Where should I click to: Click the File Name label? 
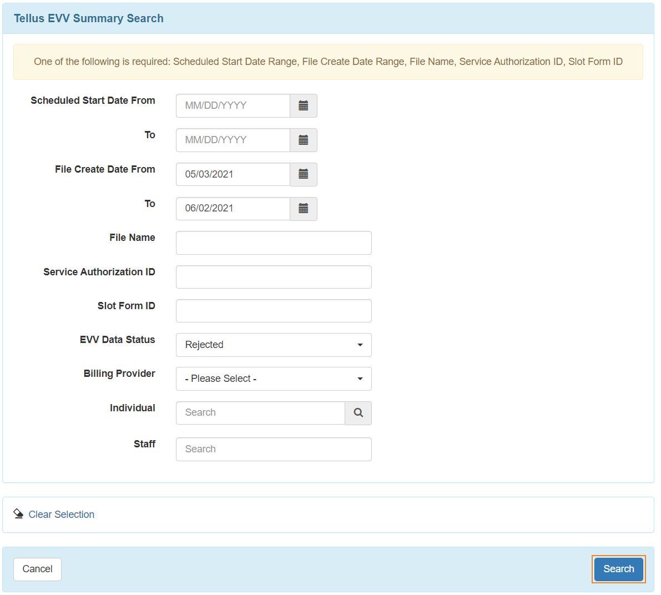(133, 238)
